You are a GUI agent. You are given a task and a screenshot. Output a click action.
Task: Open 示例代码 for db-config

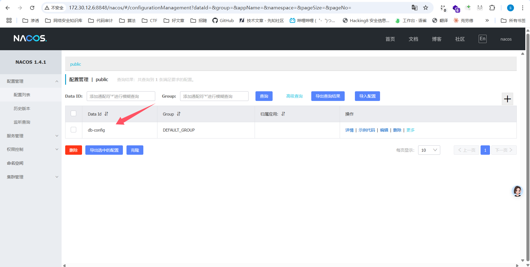click(x=367, y=130)
